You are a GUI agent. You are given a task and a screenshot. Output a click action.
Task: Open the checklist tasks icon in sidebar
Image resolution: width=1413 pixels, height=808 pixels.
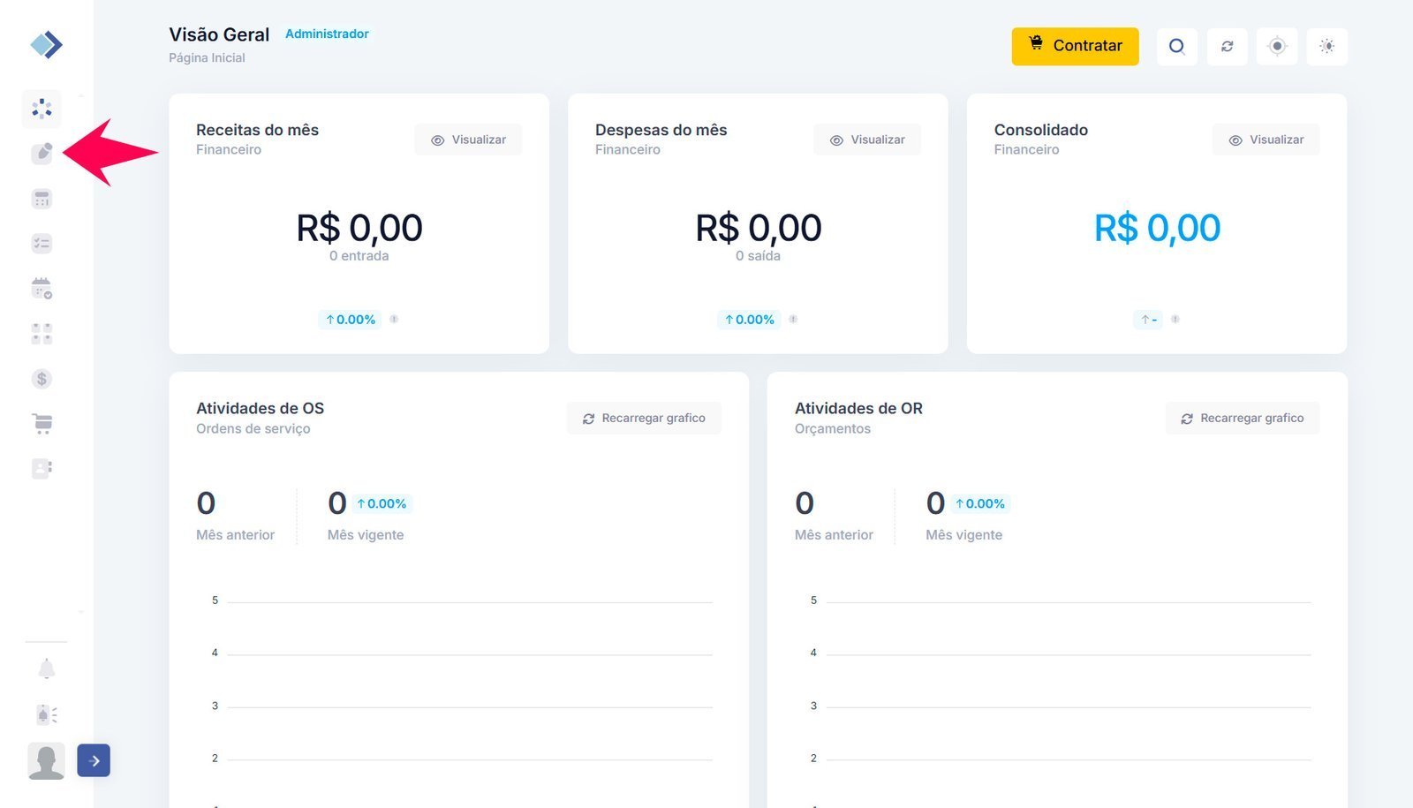42,244
